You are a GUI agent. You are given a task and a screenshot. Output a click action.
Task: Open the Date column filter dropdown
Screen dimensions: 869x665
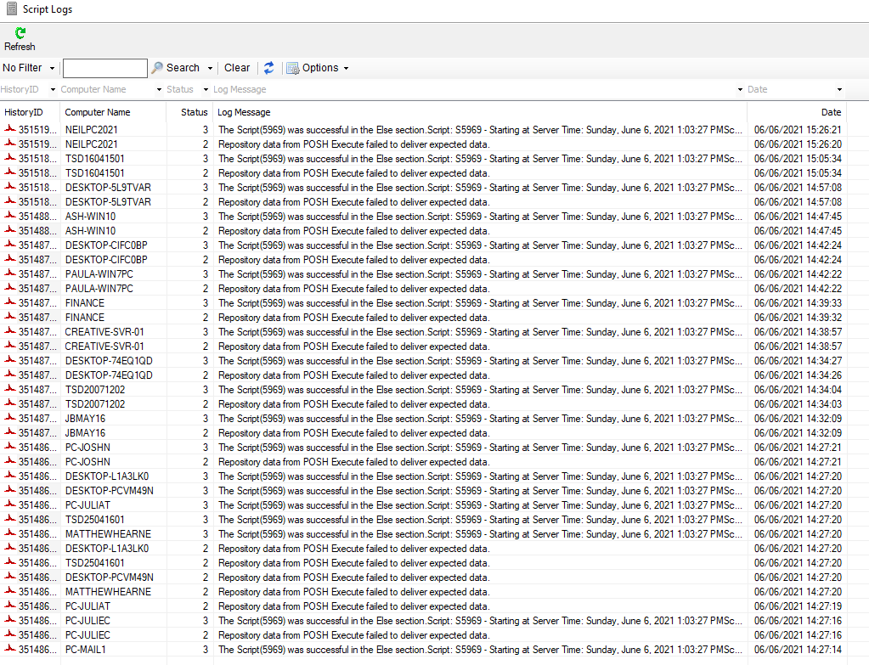click(x=838, y=89)
